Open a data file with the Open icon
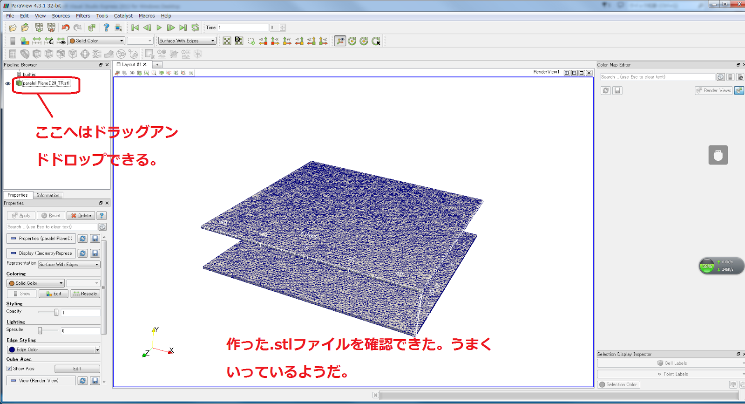 pos(13,28)
